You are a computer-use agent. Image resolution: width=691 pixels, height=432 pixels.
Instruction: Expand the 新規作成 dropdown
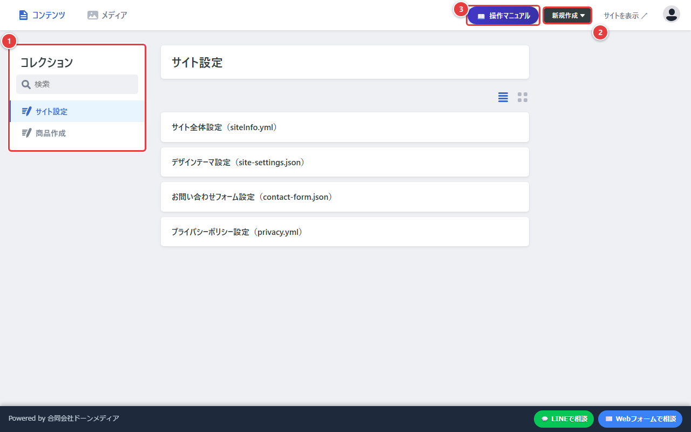tap(567, 16)
